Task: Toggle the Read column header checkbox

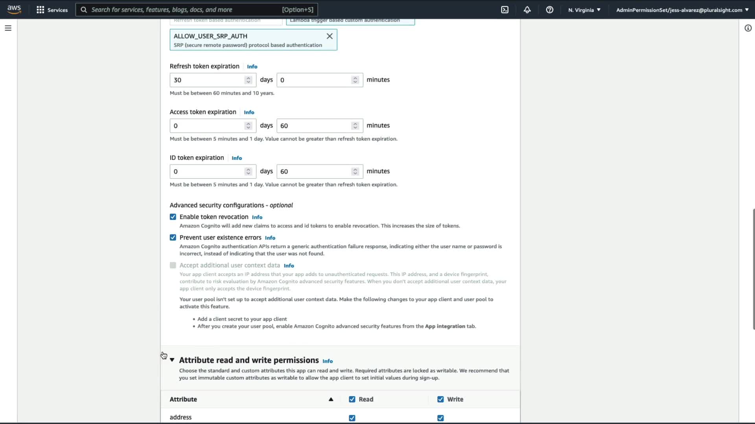Action: tap(352, 400)
